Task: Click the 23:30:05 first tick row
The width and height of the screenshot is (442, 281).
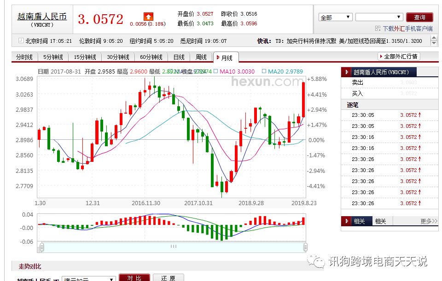Action: 390,115
